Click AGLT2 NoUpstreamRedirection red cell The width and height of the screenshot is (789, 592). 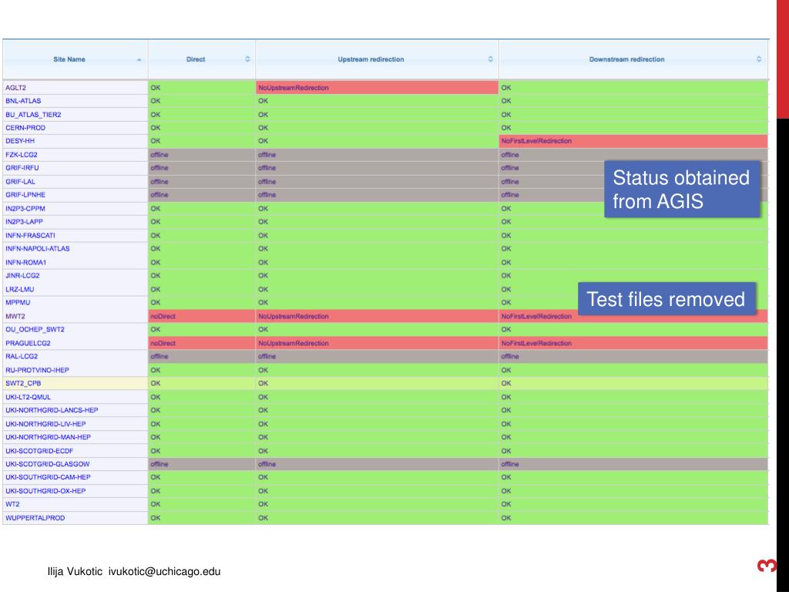[x=377, y=88]
